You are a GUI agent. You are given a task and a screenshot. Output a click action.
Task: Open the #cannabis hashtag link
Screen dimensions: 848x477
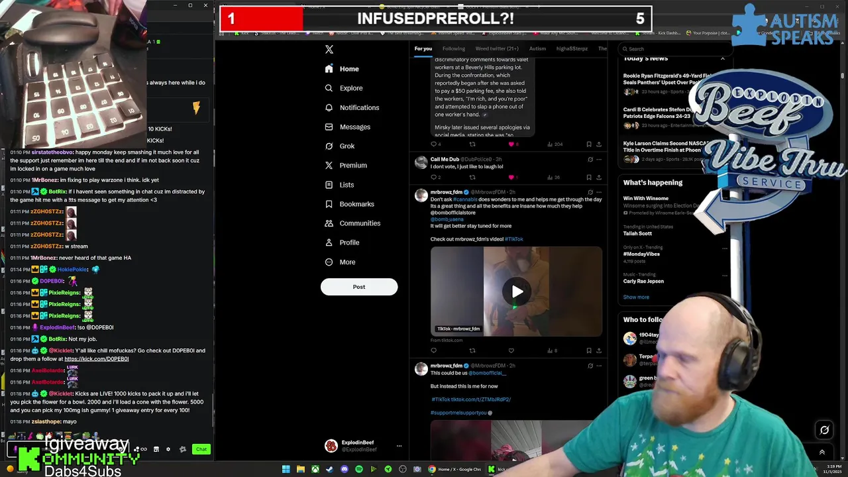(x=465, y=199)
